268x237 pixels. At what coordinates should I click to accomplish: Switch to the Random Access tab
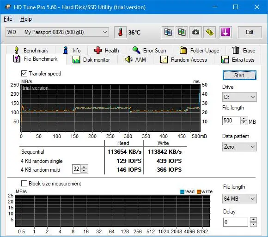tap(183, 59)
